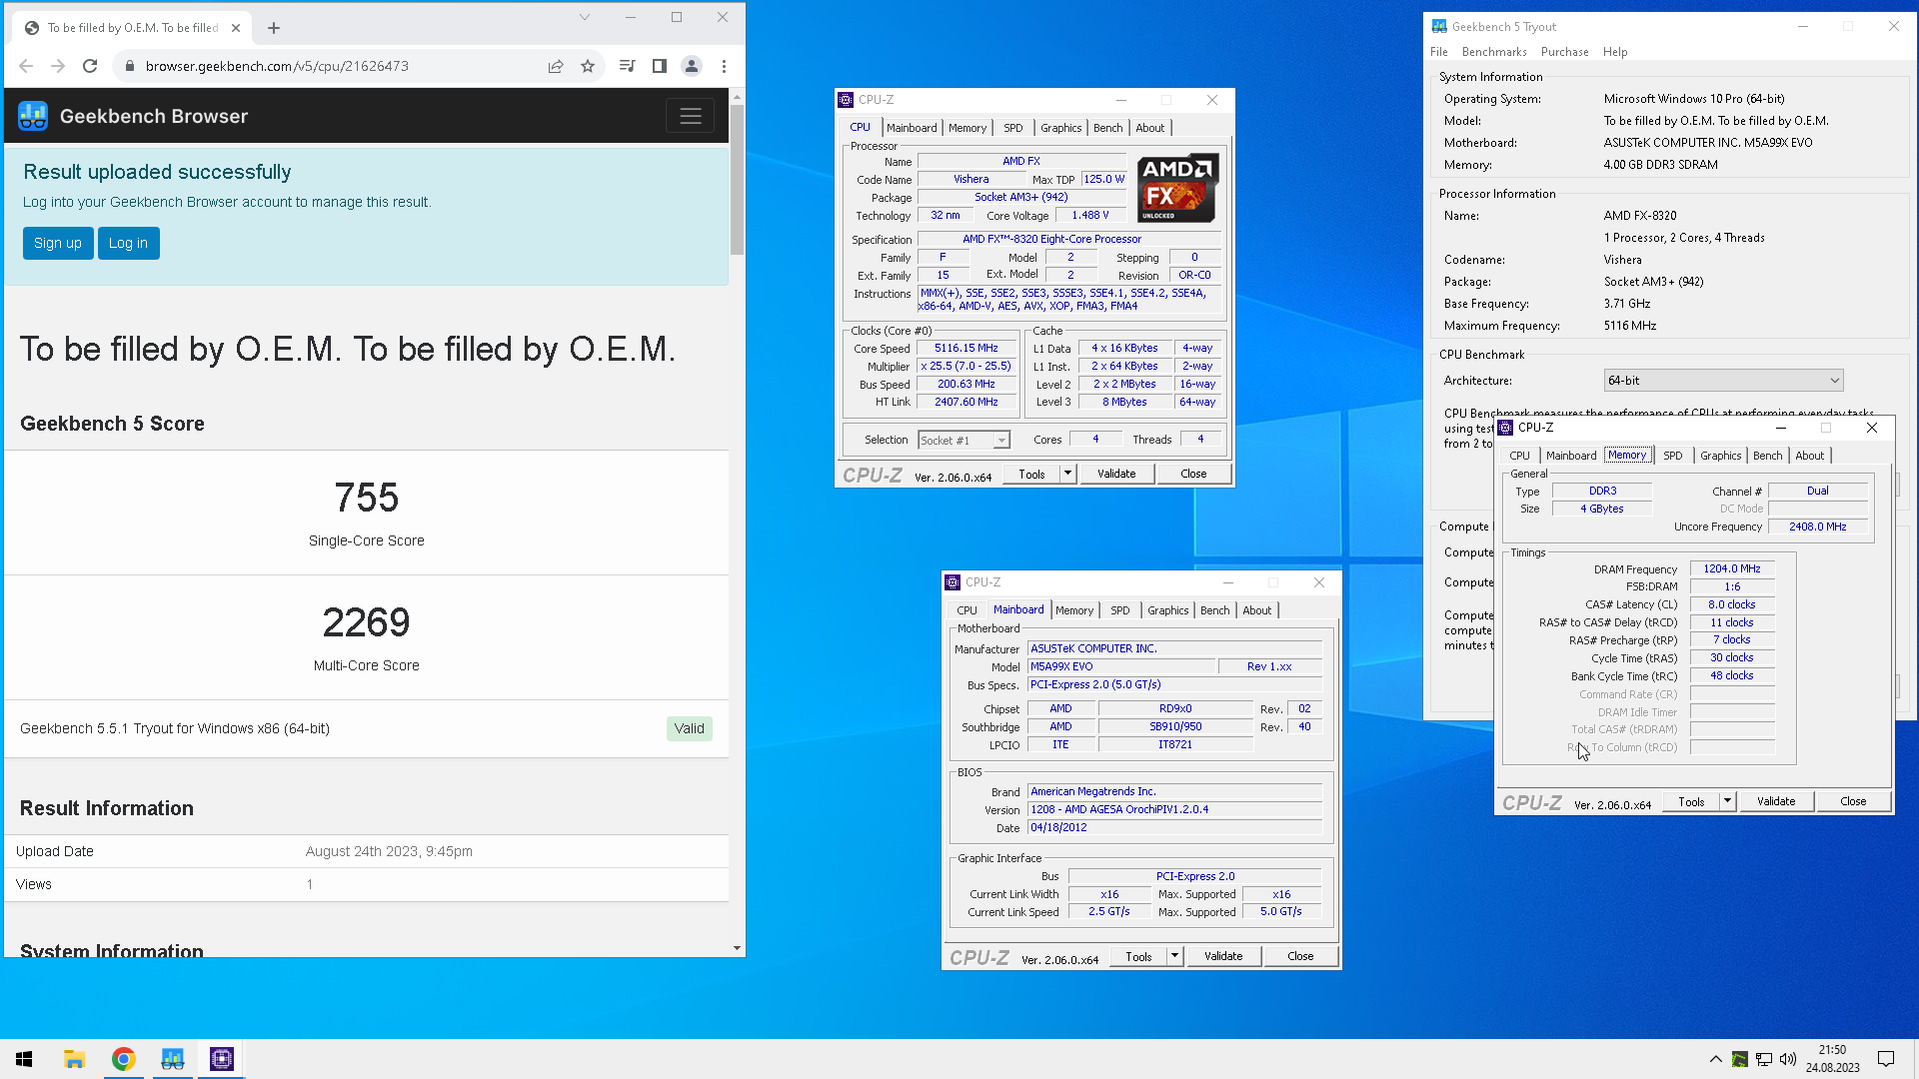Click the 2269 multi-core score
The image size is (1919, 1079).
coord(366,622)
